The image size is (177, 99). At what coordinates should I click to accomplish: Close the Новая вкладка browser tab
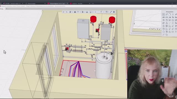(x=45, y=4)
